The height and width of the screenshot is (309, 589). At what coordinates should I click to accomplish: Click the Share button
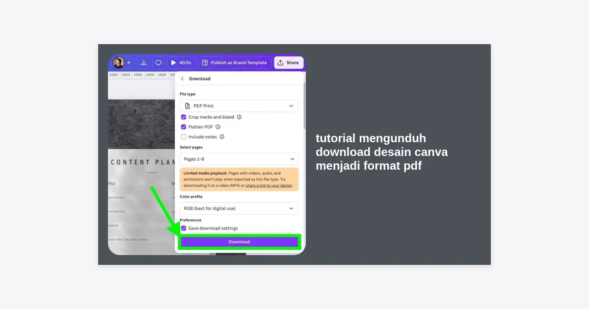coord(288,63)
